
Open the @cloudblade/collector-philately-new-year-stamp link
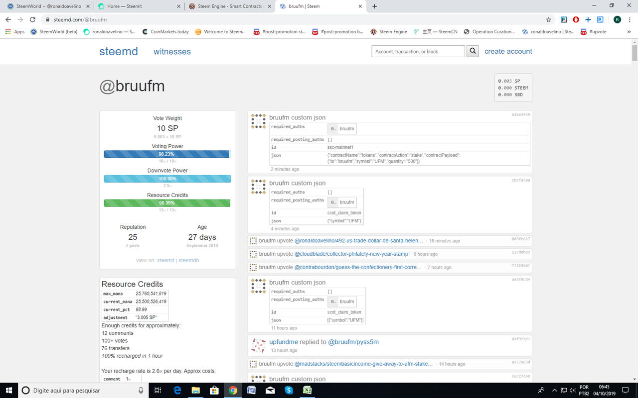[351, 254]
